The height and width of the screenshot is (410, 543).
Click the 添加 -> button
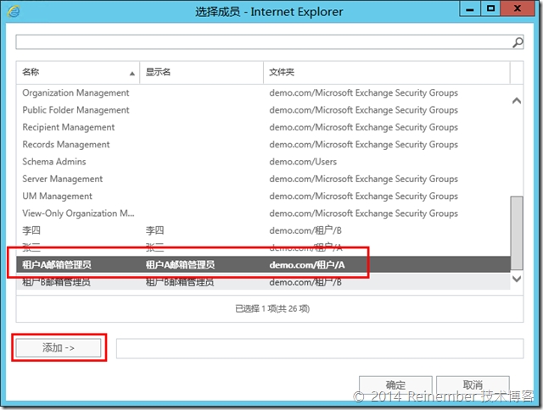coord(59,348)
